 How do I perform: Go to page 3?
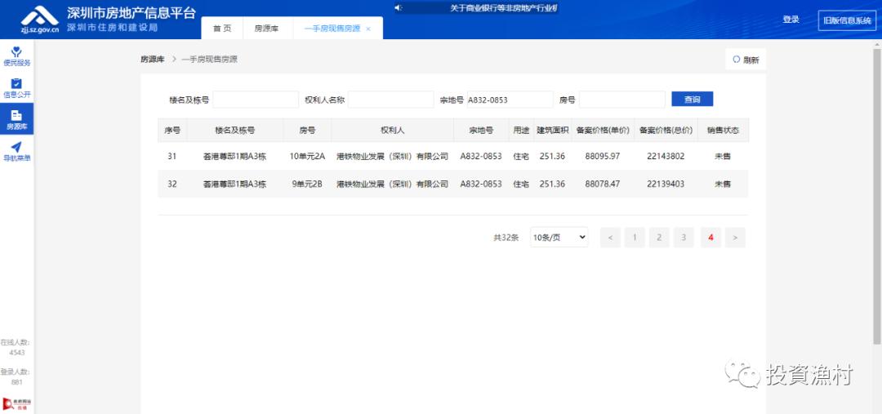pos(684,238)
